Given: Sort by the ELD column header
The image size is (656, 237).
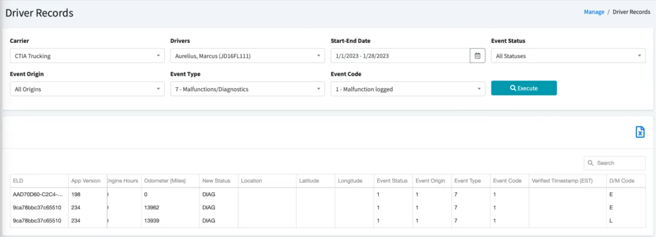Looking at the screenshot, I should point(38,181).
